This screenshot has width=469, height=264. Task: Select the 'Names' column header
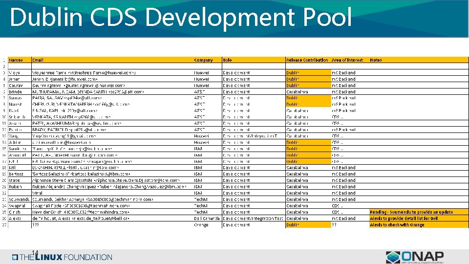click(16, 60)
